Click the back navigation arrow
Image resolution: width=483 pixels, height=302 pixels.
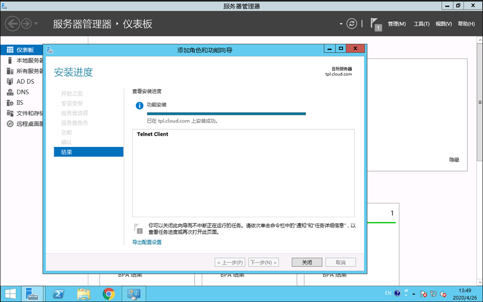(13, 24)
